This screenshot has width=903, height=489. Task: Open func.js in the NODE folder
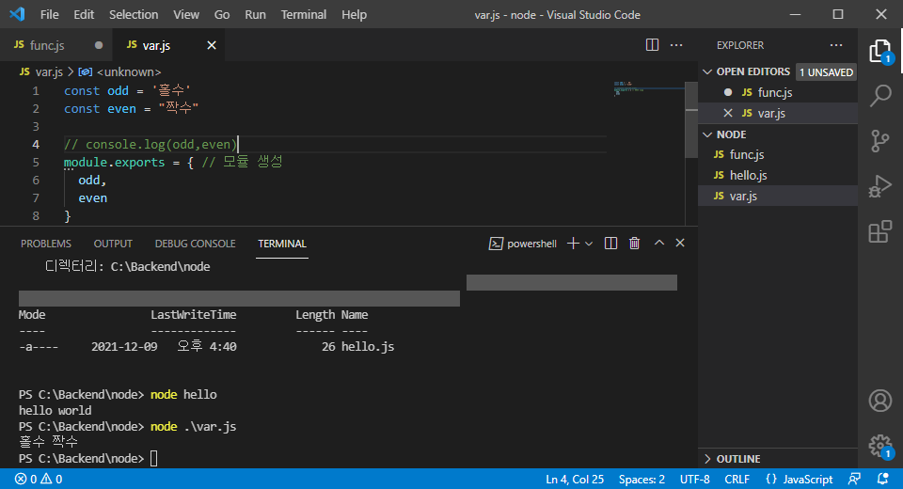(x=778, y=154)
